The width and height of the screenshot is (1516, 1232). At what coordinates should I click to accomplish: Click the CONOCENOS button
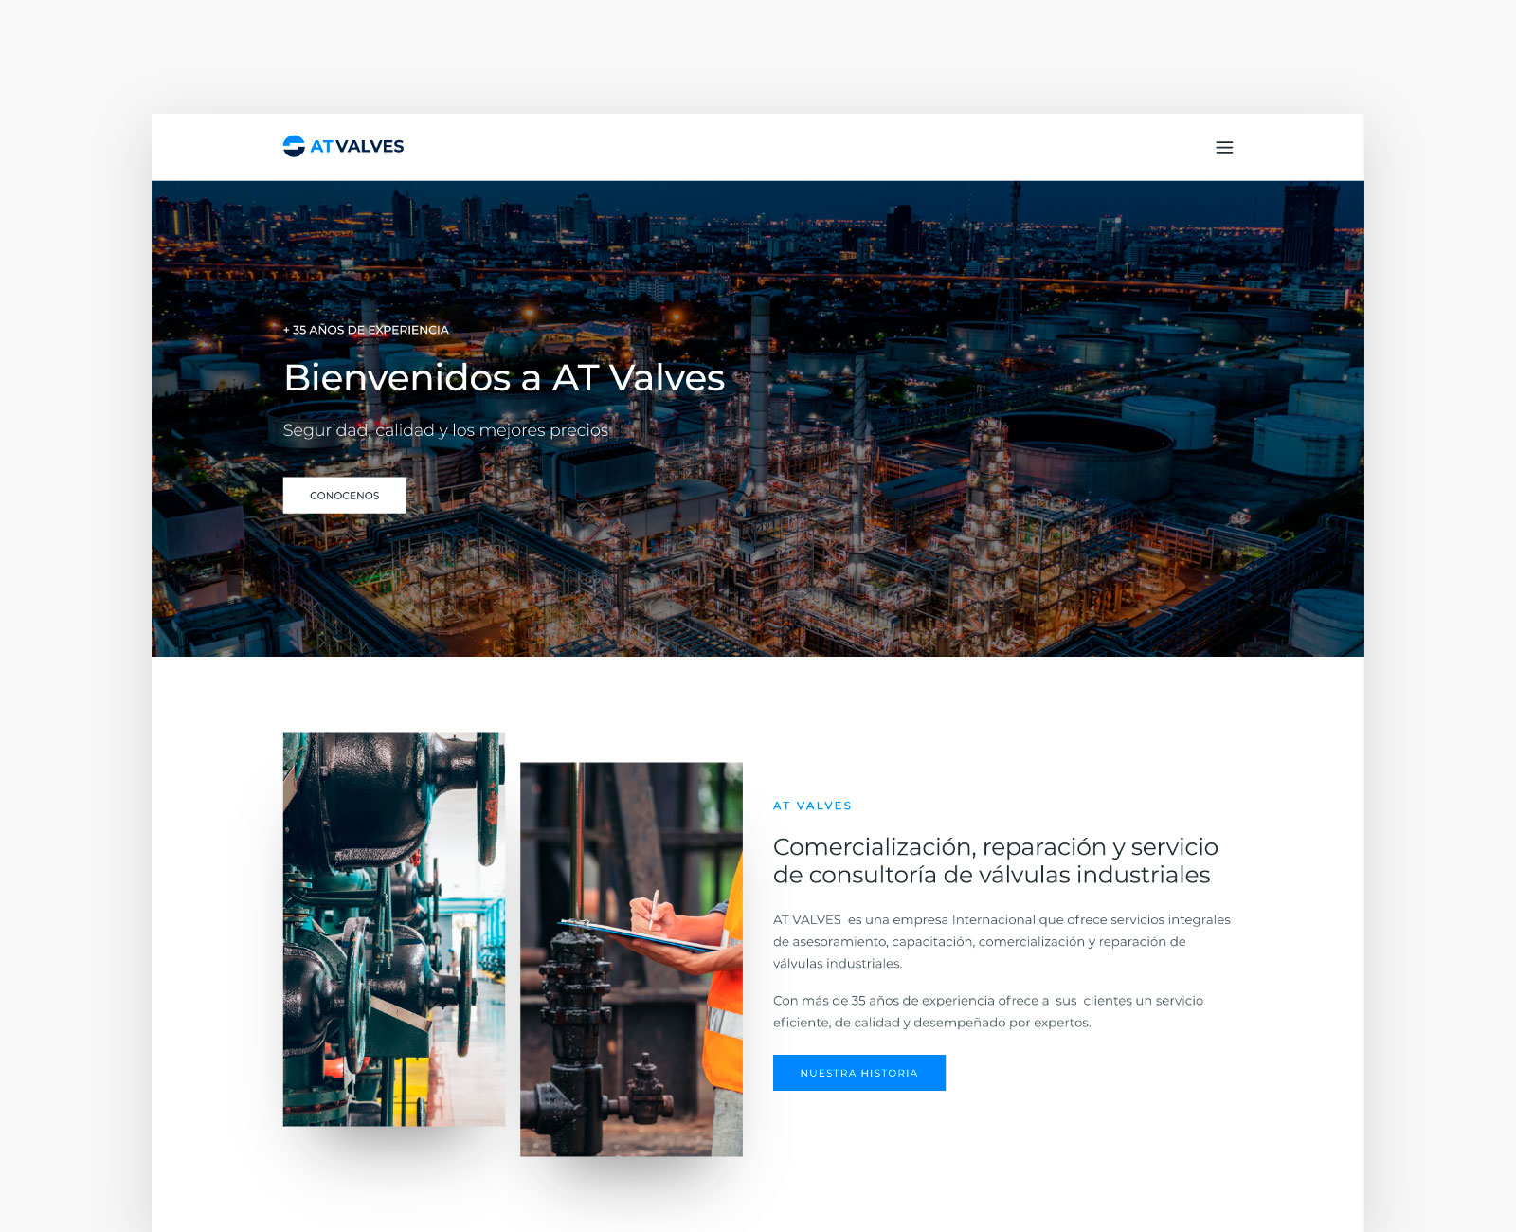pyautogui.click(x=344, y=495)
